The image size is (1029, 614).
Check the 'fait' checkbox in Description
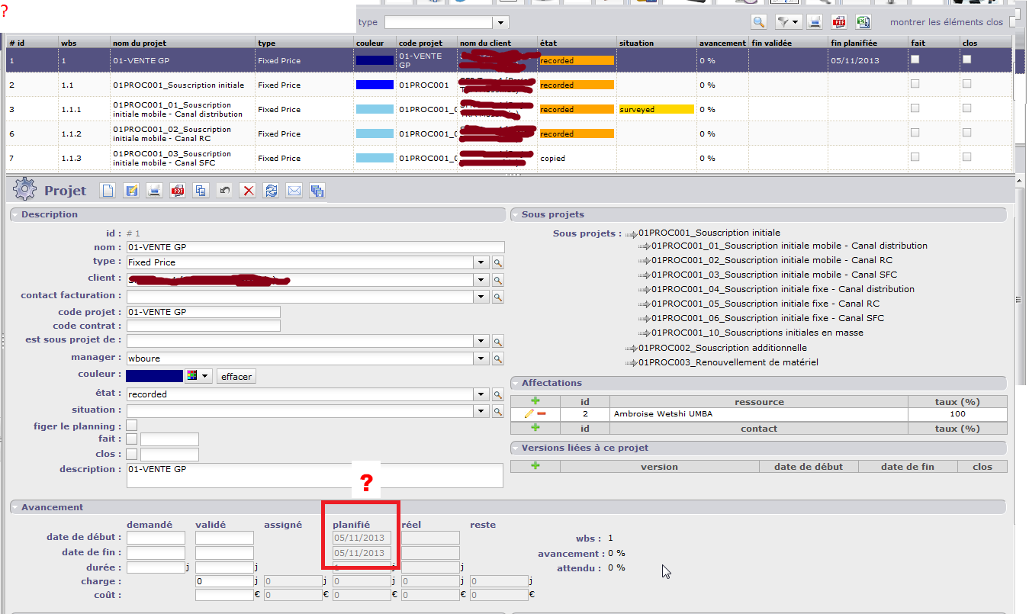(x=132, y=439)
